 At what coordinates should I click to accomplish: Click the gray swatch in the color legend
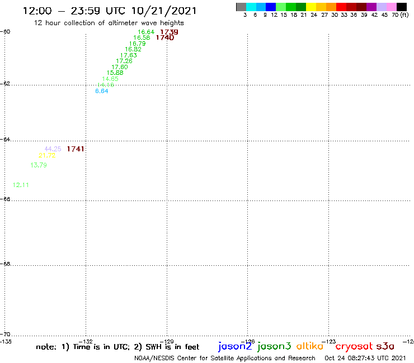tap(241, 7)
